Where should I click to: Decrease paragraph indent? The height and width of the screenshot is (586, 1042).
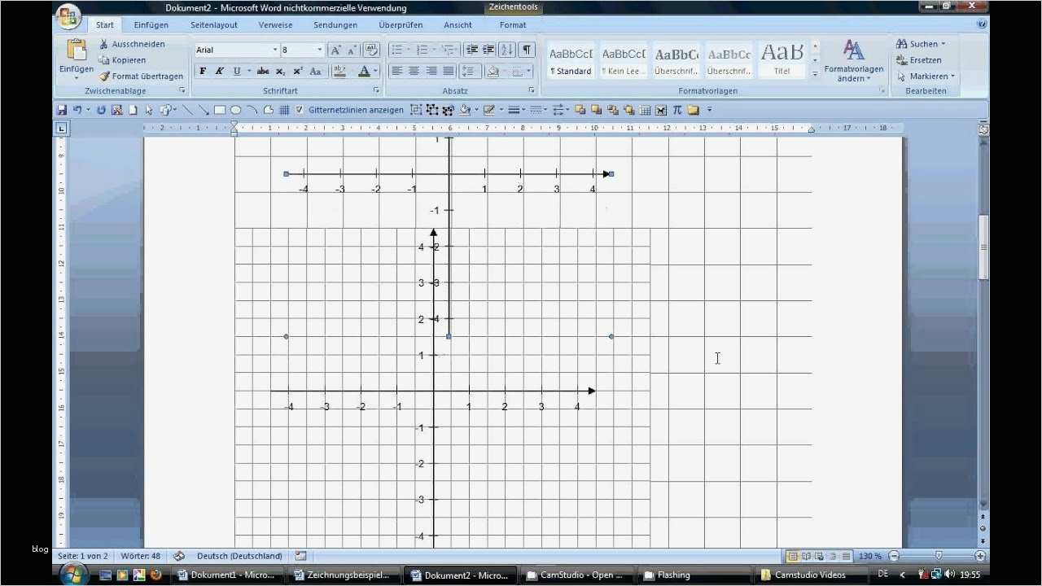tap(471, 50)
